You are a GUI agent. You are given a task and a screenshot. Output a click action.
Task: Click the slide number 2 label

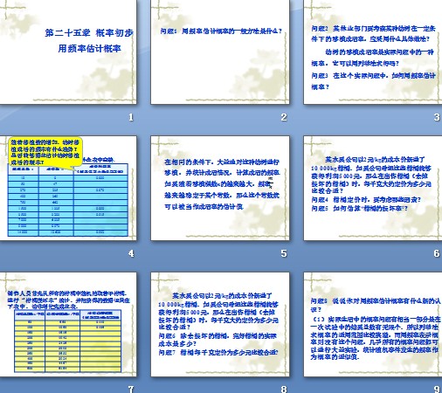click(284, 117)
